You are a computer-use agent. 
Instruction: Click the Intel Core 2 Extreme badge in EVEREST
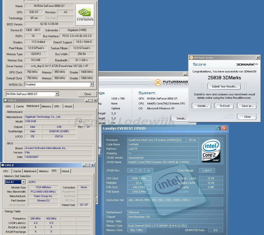click(211, 151)
